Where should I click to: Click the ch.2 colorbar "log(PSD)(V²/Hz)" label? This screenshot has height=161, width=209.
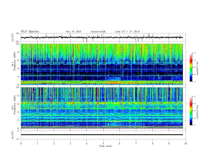pyautogui.click(x=197, y=112)
